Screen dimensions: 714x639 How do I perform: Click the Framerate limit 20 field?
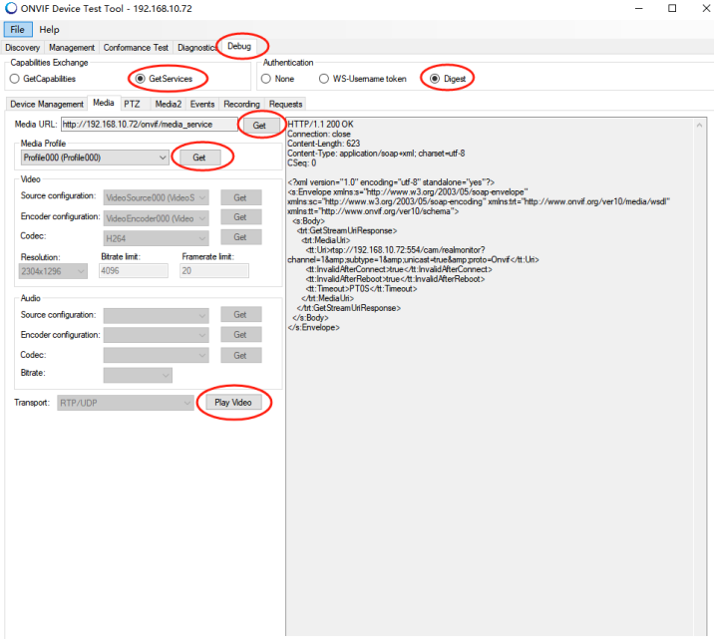(x=214, y=271)
